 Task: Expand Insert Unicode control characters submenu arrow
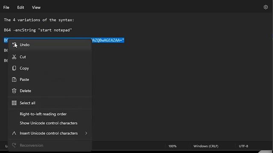point(86,133)
